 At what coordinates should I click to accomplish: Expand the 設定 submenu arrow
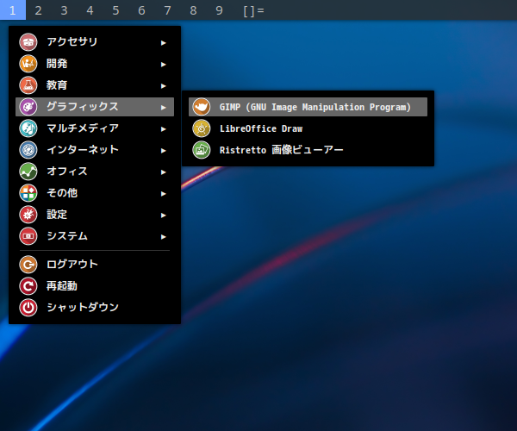click(163, 215)
